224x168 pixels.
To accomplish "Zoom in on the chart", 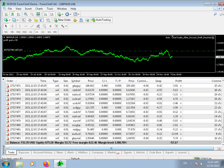I will [x=26, y=14].
